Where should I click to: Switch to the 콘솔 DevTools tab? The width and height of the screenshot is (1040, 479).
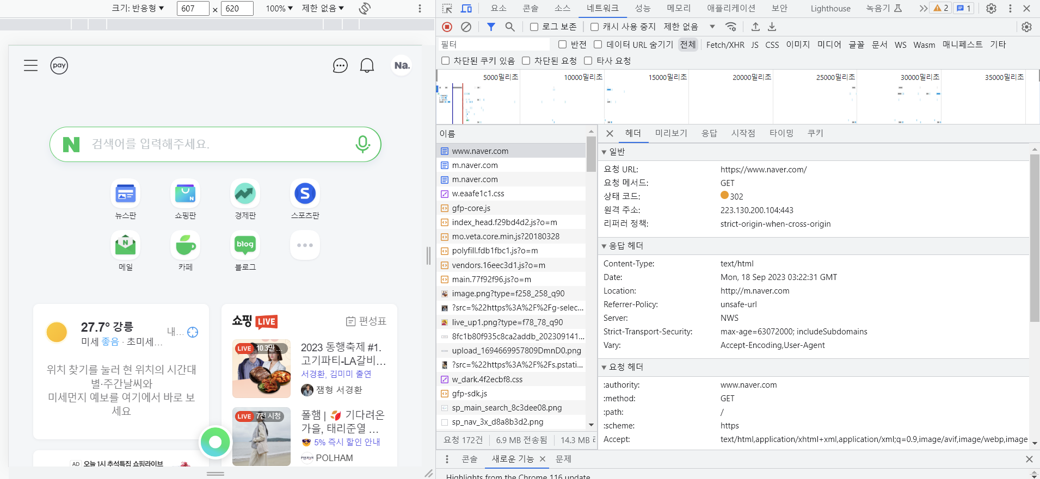(x=531, y=8)
